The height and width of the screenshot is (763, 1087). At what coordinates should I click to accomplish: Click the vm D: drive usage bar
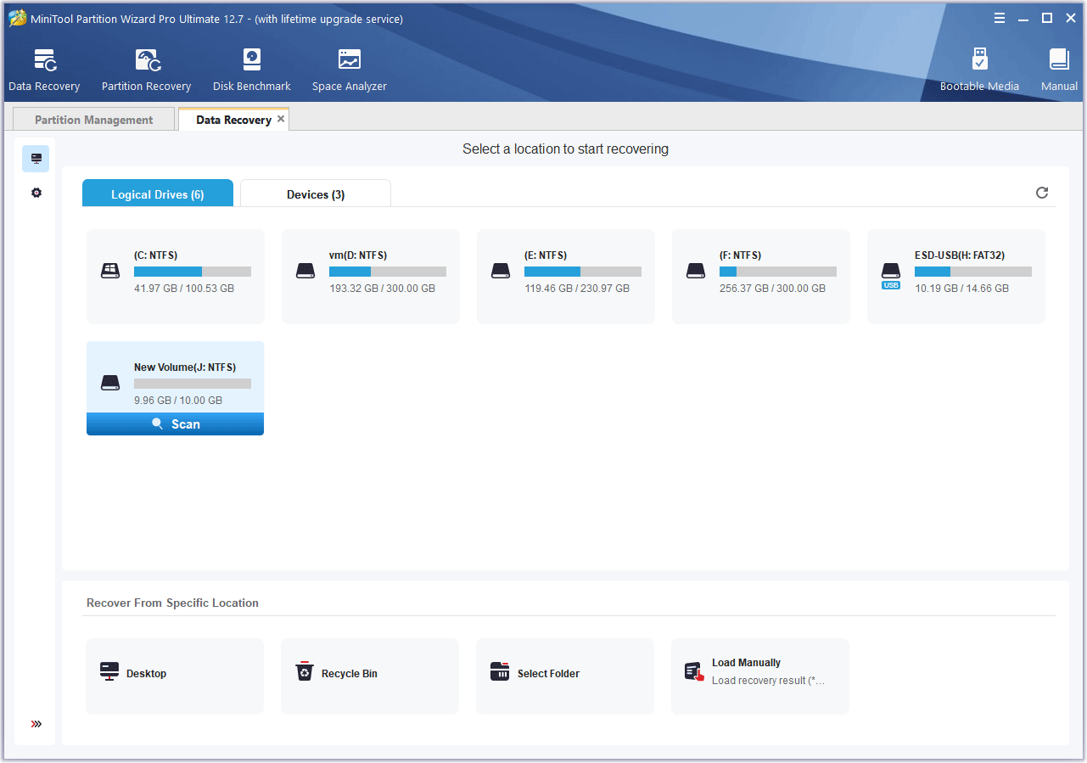point(388,272)
